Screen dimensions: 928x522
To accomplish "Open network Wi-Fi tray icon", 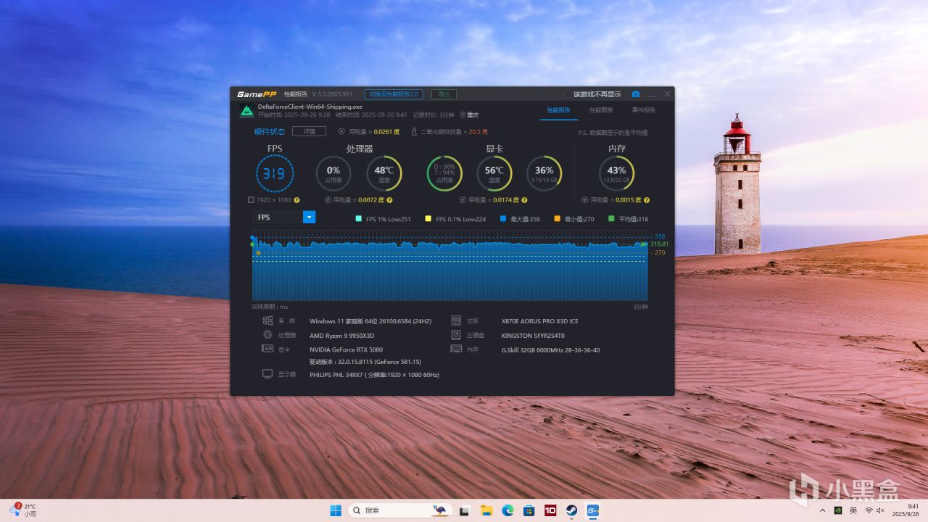I will tap(869, 510).
